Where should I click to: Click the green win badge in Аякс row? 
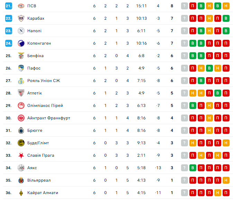tap(193, 168)
